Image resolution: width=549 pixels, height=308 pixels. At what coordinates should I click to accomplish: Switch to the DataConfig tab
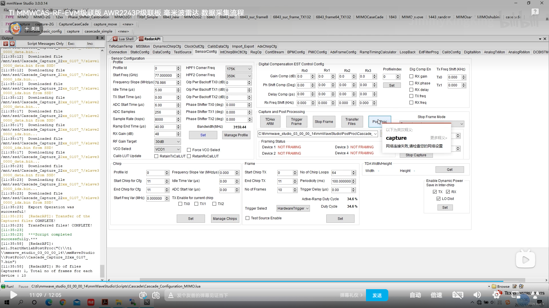point(161,52)
